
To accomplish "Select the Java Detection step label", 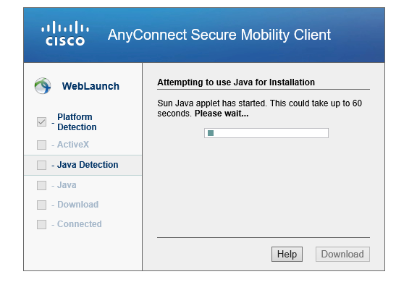I will (x=88, y=165).
